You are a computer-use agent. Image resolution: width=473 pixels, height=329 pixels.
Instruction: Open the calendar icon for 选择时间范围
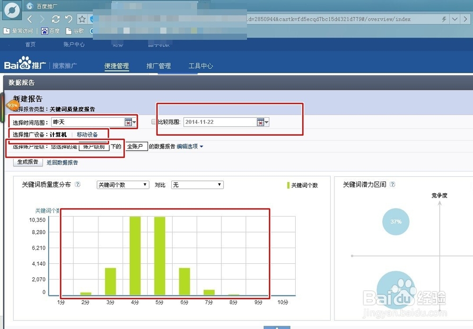tap(128, 122)
